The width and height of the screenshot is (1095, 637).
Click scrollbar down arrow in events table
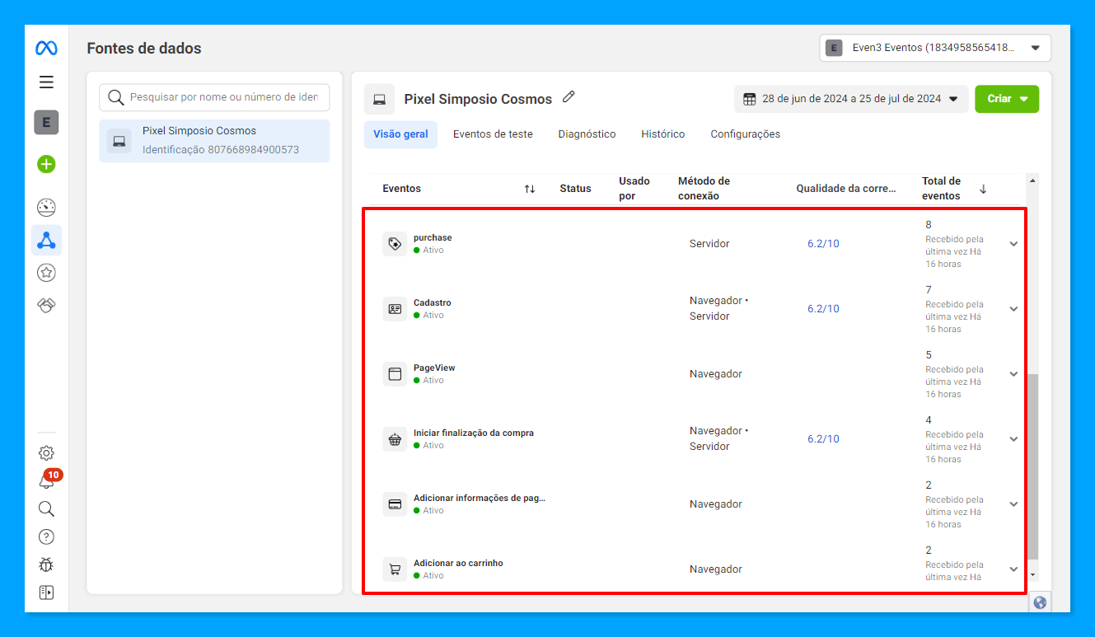tap(1033, 575)
